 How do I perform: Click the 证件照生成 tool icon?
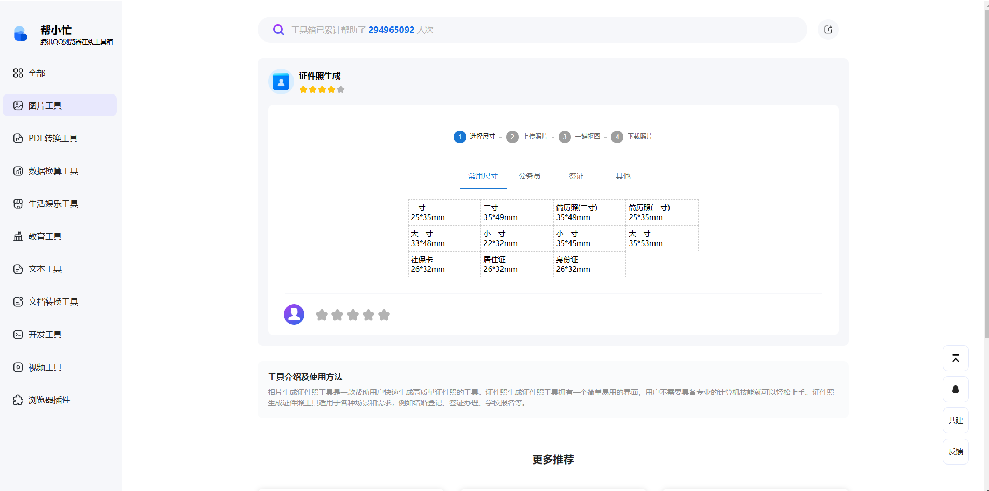pyautogui.click(x=280, y=81)
